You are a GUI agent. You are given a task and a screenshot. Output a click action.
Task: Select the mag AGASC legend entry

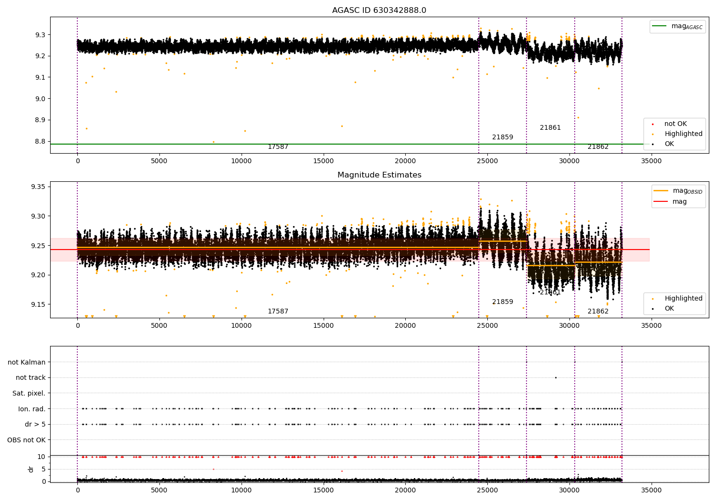677,26
